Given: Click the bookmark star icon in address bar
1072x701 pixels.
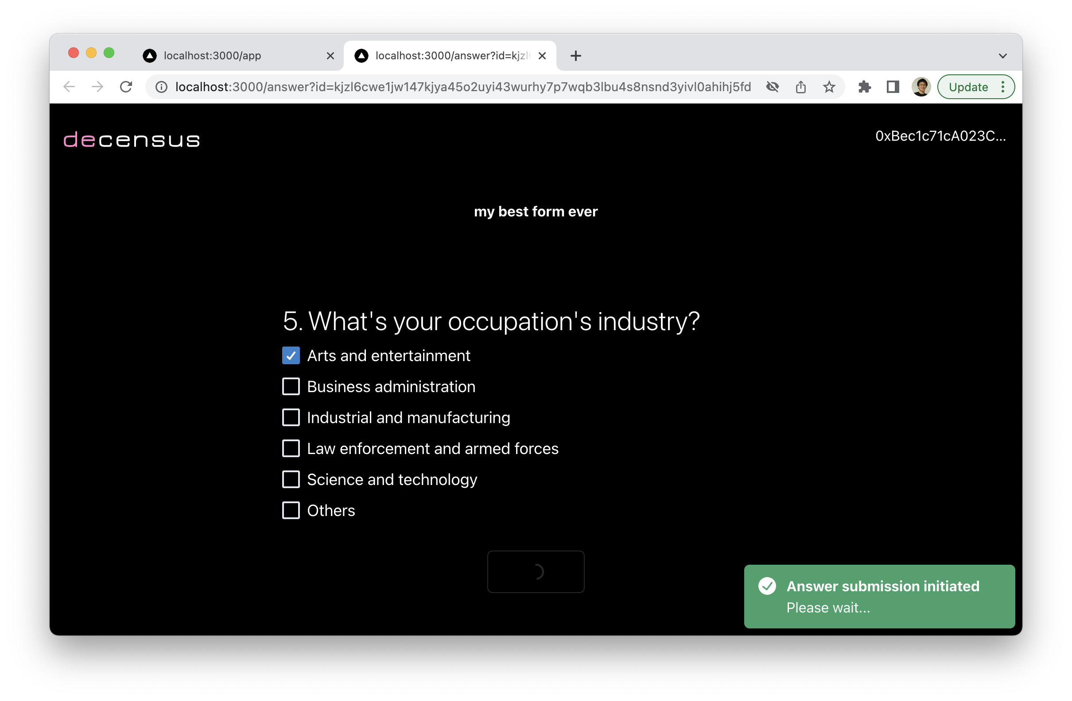Looking at the screenshot, I should coord(828,87).
